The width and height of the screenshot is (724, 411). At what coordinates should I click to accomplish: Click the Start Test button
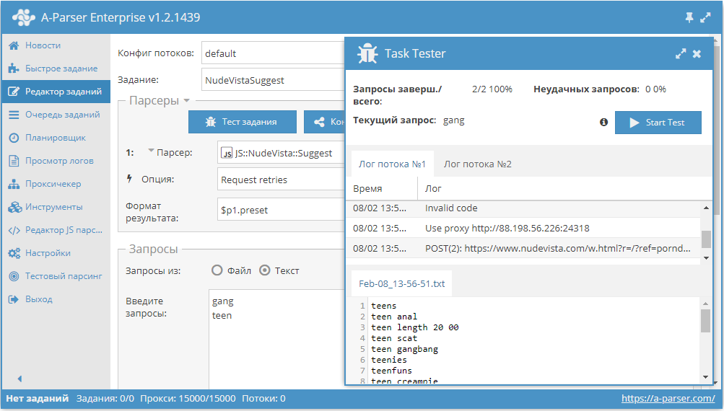(x=658, y=123)
